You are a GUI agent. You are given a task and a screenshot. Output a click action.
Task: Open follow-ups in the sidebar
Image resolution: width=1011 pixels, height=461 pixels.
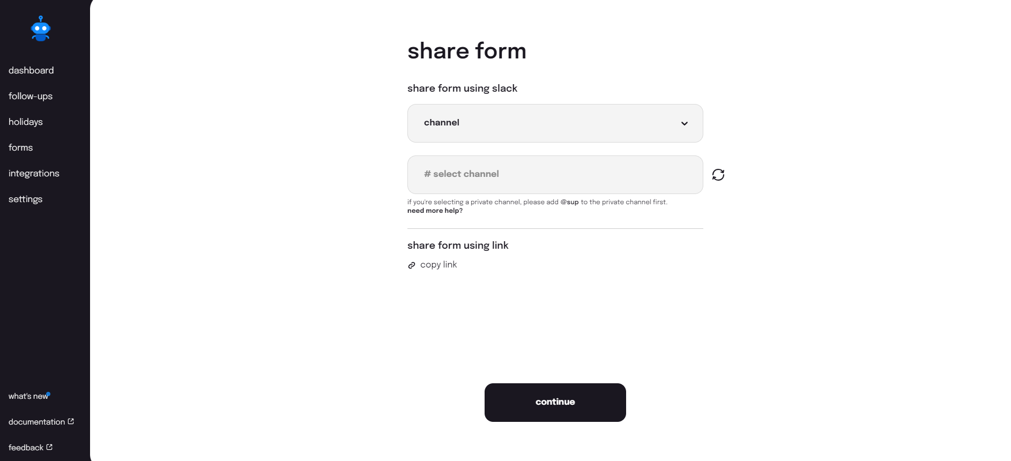[x=31, y=96]
